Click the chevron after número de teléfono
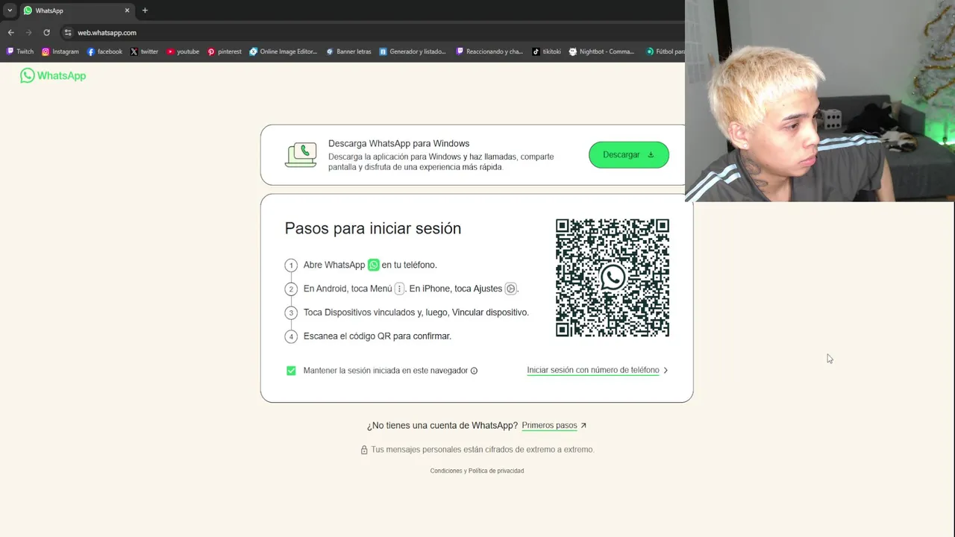 click(x=666, y=370)
